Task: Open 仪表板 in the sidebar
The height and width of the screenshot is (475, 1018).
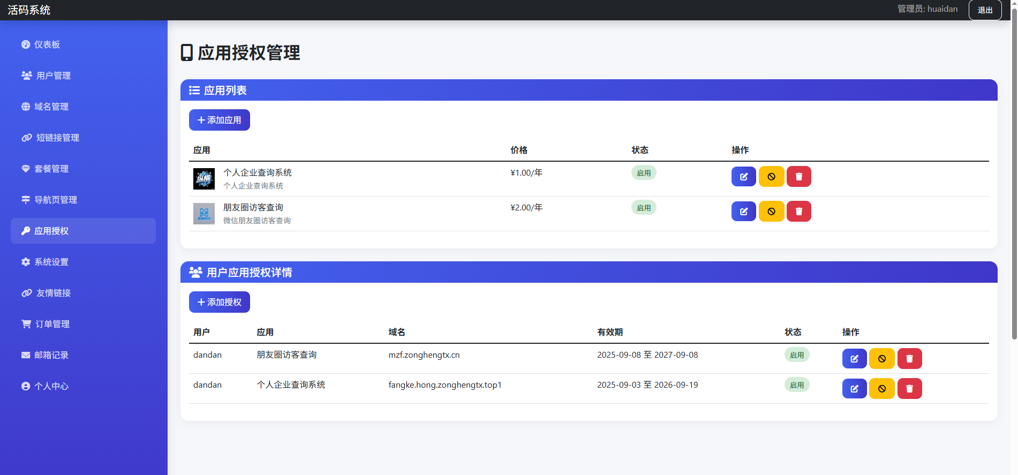Action: 47,44
